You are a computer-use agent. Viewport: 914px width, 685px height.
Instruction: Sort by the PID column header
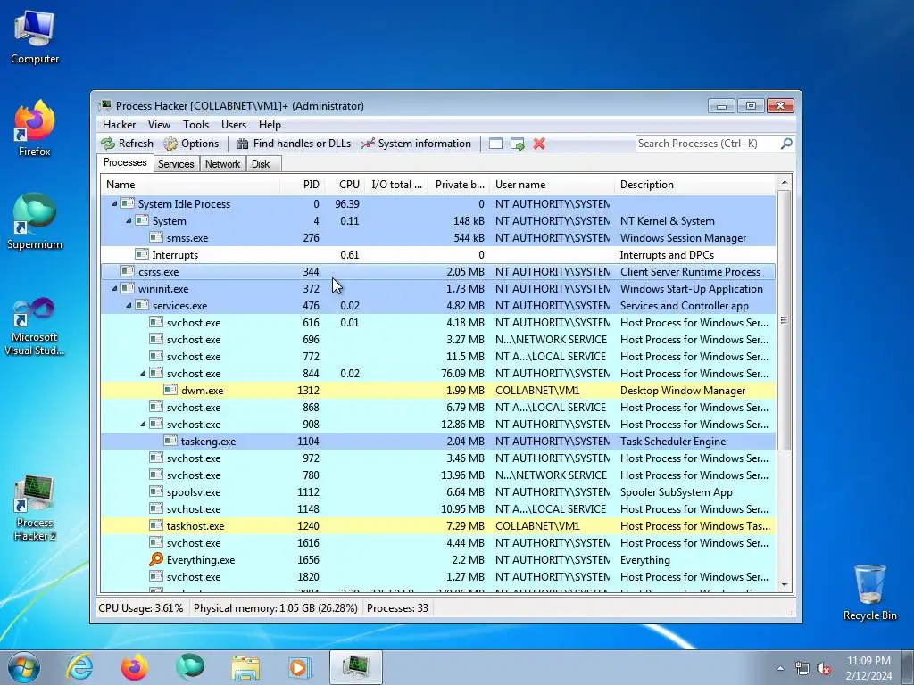tap(302, 185)
